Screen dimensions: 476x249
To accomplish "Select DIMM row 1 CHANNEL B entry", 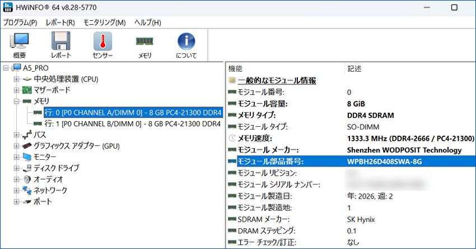I will [x=132, y=123].
